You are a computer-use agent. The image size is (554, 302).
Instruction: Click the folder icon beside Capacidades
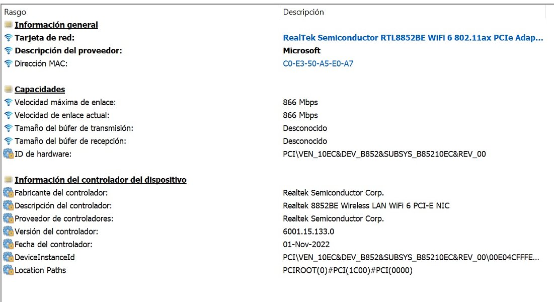tap(9, 90)
